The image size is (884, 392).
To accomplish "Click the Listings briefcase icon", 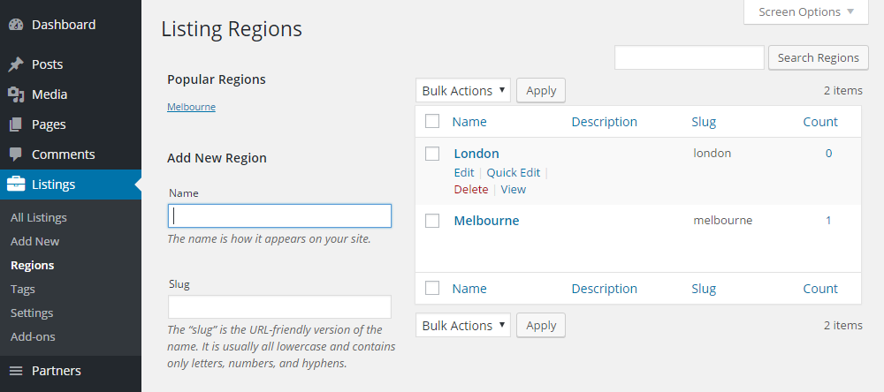I will pos(16,185).
